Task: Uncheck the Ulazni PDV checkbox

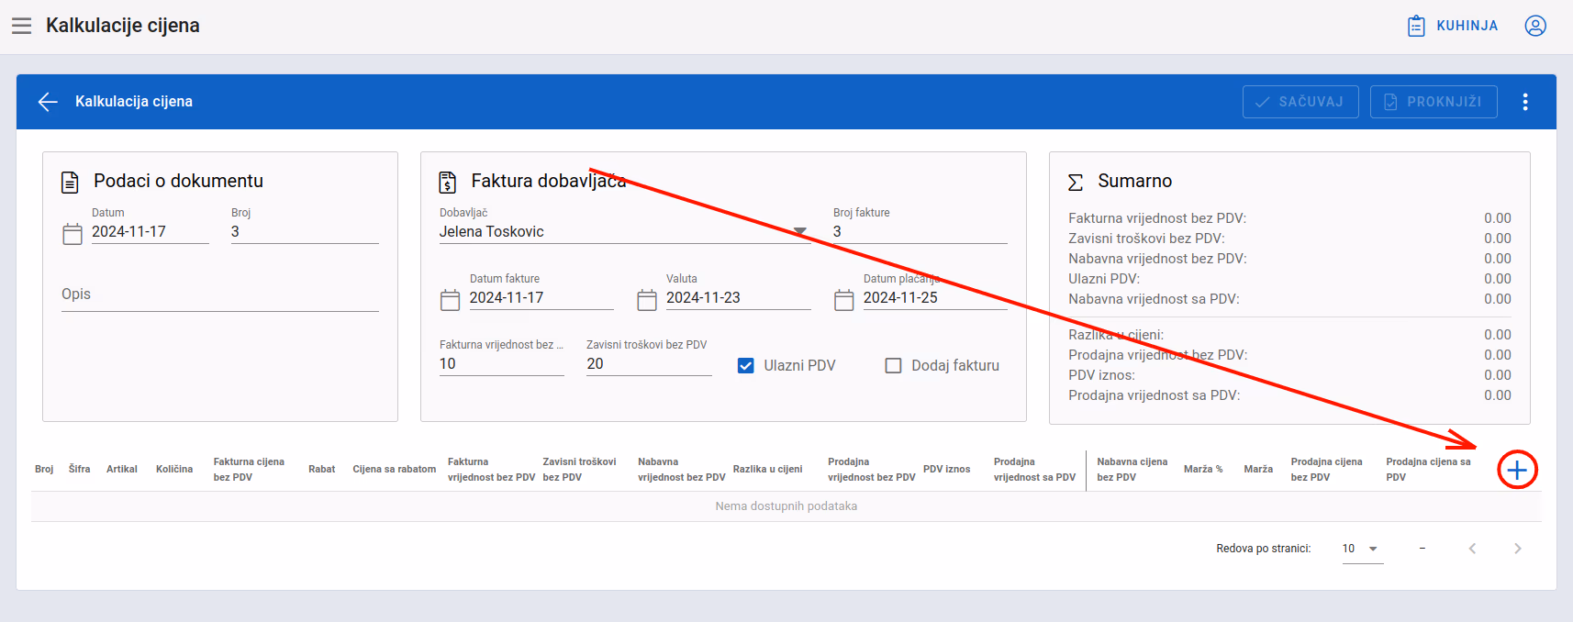Action: click(x=746, y=365)
